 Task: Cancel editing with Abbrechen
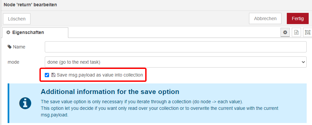(265, 18)
